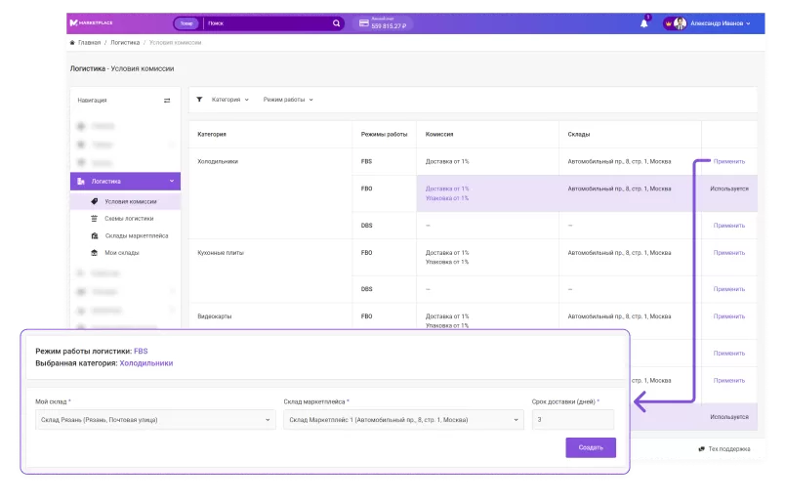
Task: Open the notifications bell
Action: coord(644,22)
